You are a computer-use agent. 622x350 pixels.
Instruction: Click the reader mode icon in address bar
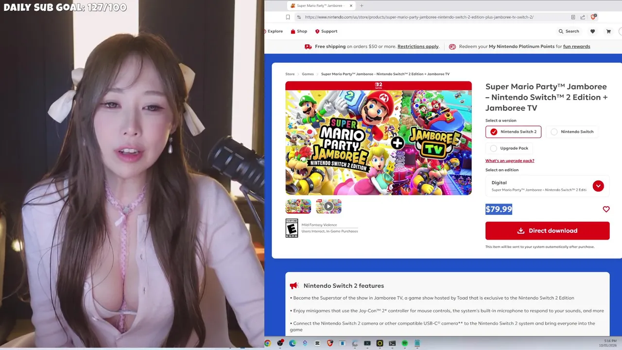tap(573, 17)
